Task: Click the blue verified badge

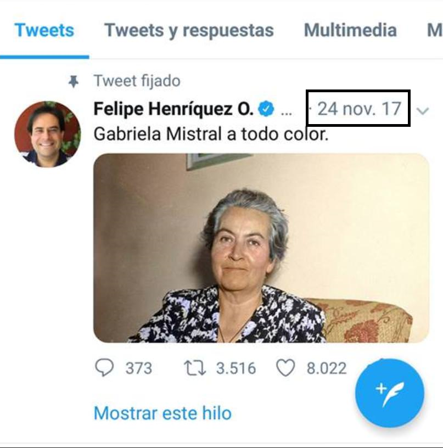Action: click(266, 109)
